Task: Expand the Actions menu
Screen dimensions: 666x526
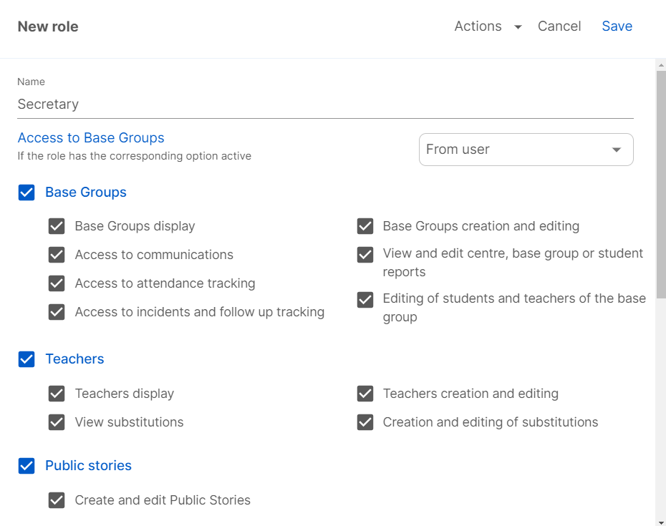Action: 478,26
